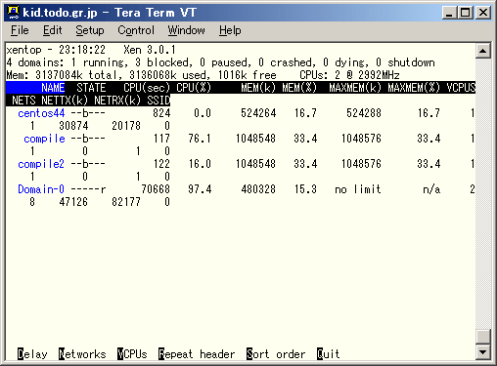This screenshot has height=366, width=497.
Task: Click the 20178 NETRX value
Action: click(x=126, y=126)
